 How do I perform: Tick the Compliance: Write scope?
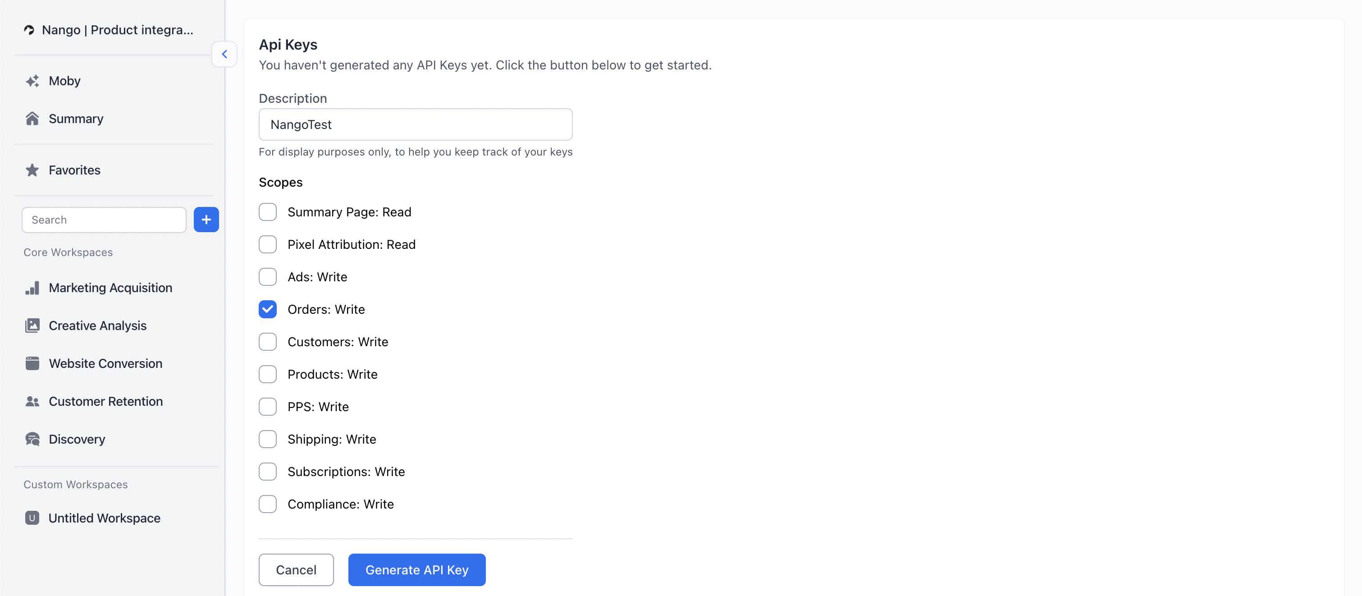[x=268, y=504]
